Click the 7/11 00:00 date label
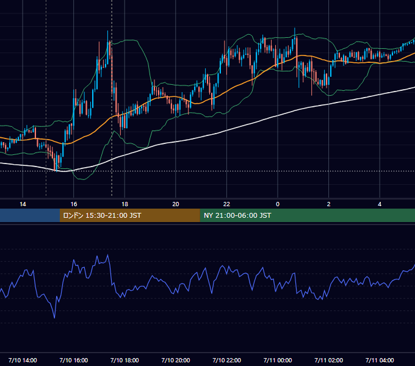415x366 pixels. point(278,360)
